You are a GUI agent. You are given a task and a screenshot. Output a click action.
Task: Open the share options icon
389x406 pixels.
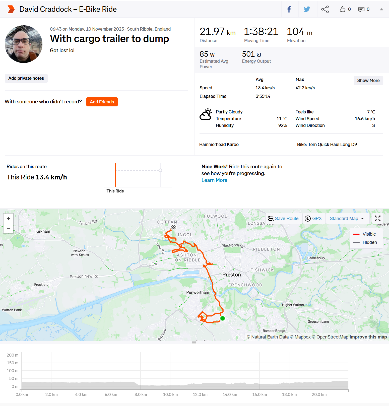[x=325, y=9]
